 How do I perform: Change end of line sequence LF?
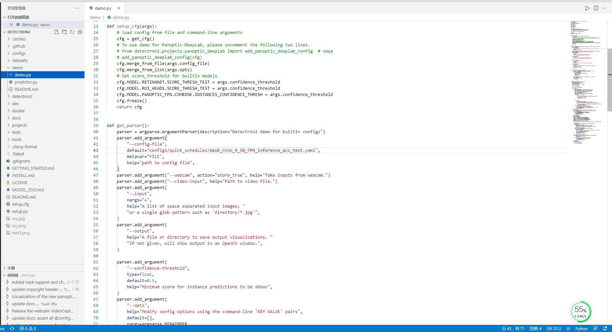(568, 328)
